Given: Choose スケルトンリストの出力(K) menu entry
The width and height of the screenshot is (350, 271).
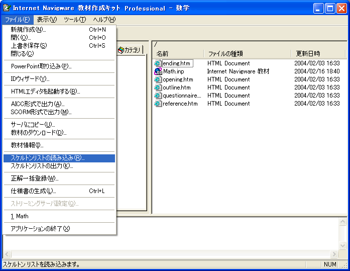Looking at the screenshot, I should (59, 166).
